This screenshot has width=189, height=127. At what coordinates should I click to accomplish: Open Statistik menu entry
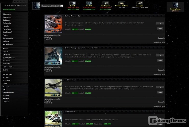[x=6, y=61]
